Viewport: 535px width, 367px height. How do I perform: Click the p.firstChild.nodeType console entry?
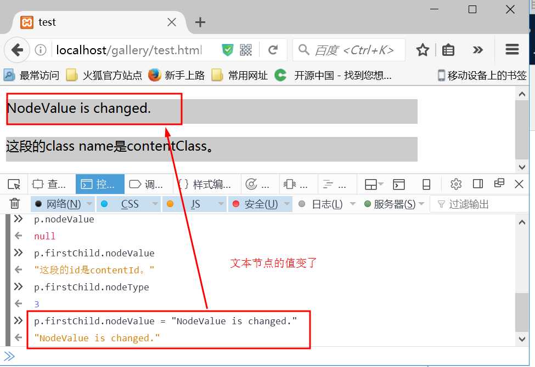tap(92, 287)
